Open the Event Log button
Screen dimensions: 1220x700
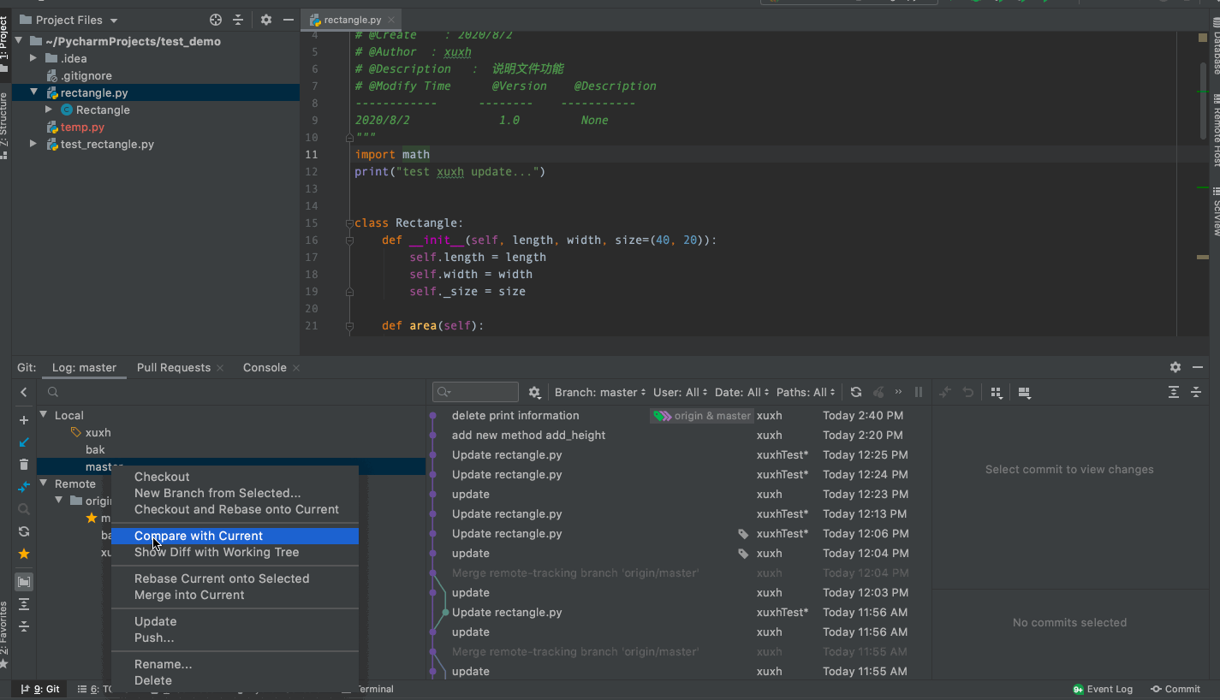point(1103,689)
